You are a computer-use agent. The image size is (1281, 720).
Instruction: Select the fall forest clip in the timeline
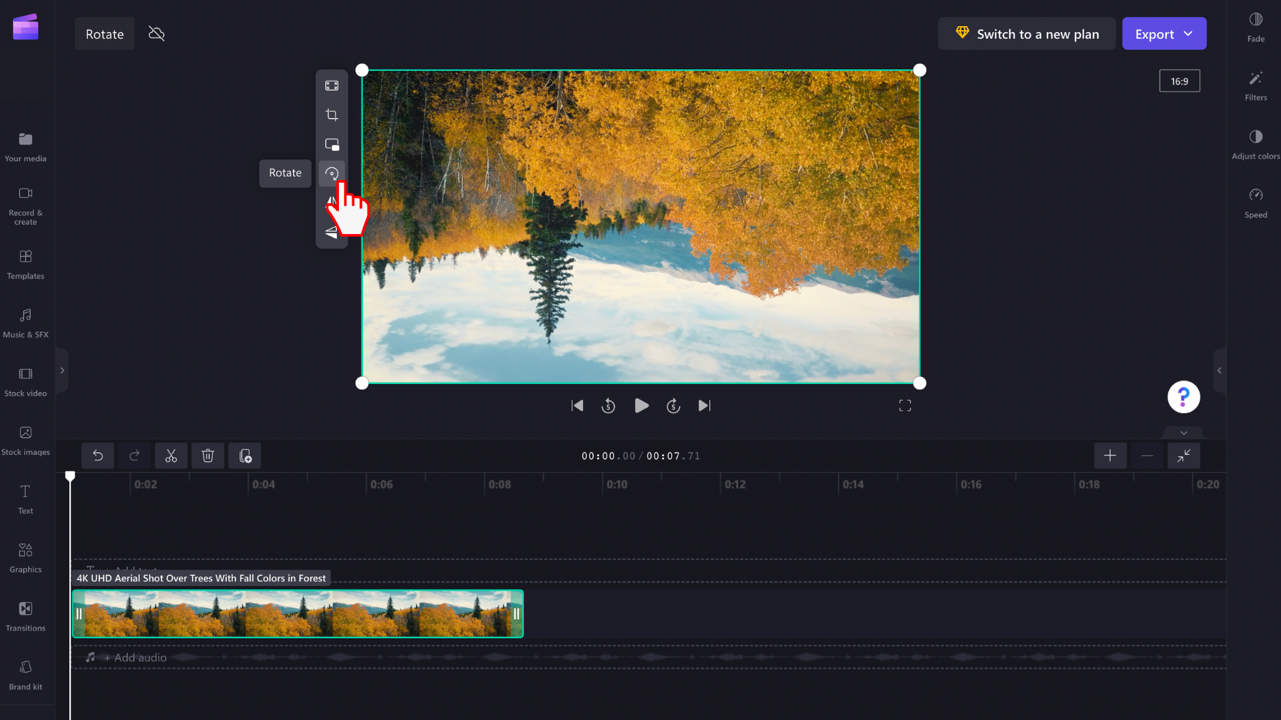(298, 613)
